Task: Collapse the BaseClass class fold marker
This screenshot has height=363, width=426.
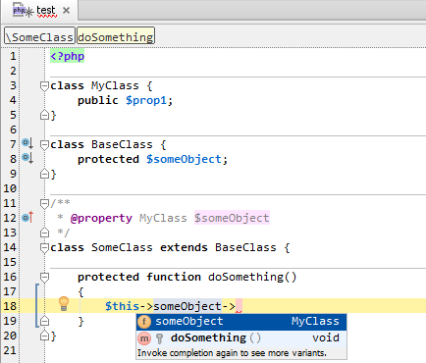Action: tap(44, 144)
